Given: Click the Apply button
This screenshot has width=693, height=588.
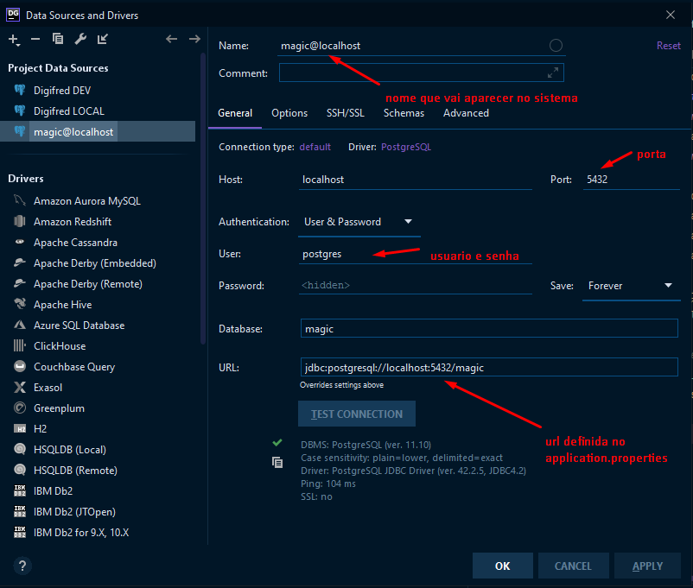Looking at the screenshot, I should coord(647,566).
